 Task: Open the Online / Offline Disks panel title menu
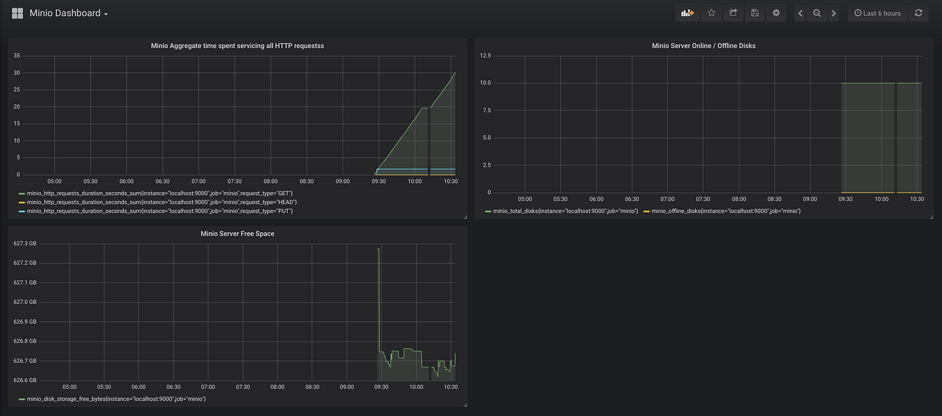[x=703, y=46]
